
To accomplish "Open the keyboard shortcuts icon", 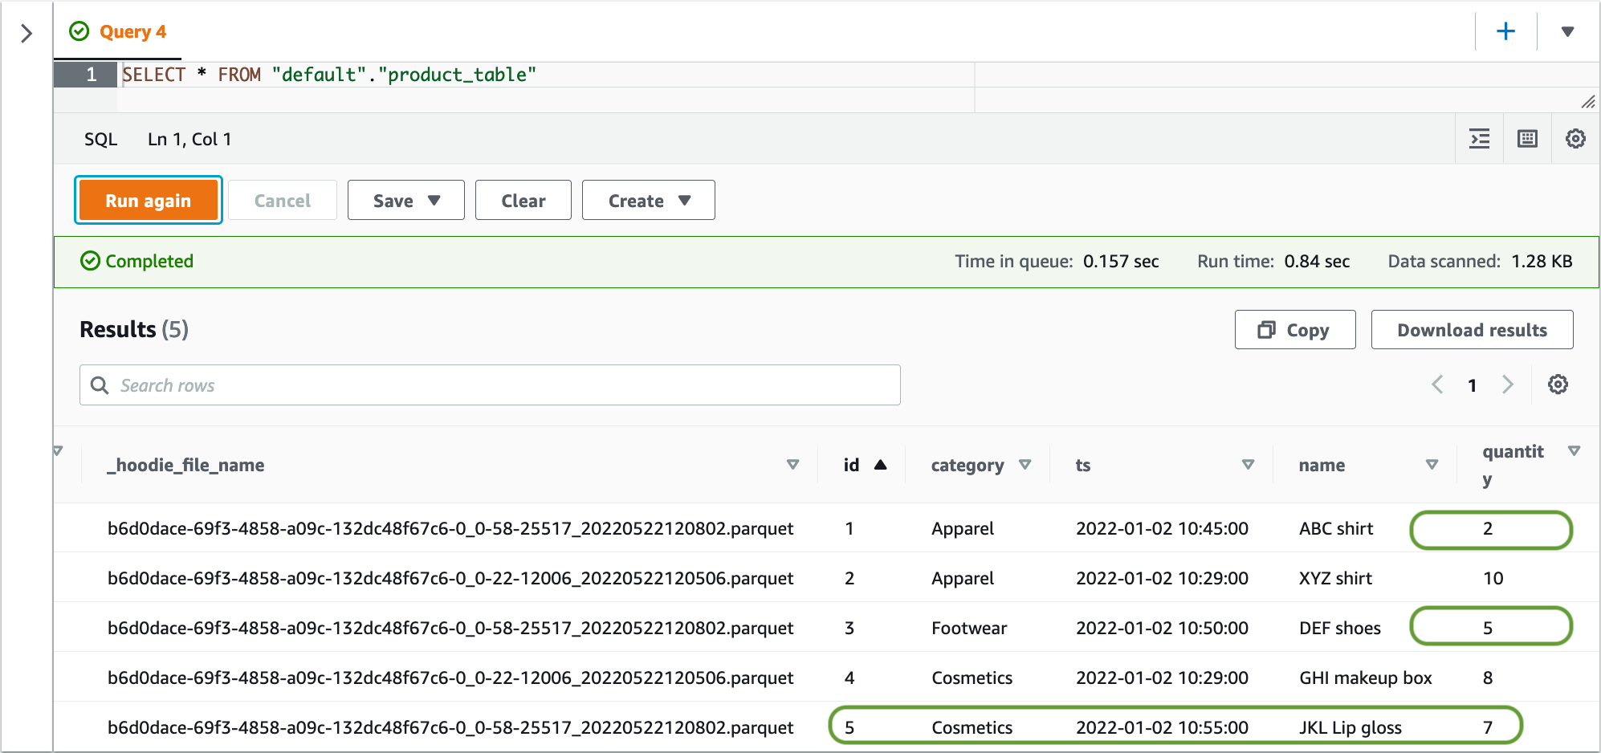I will (1527, 139).
